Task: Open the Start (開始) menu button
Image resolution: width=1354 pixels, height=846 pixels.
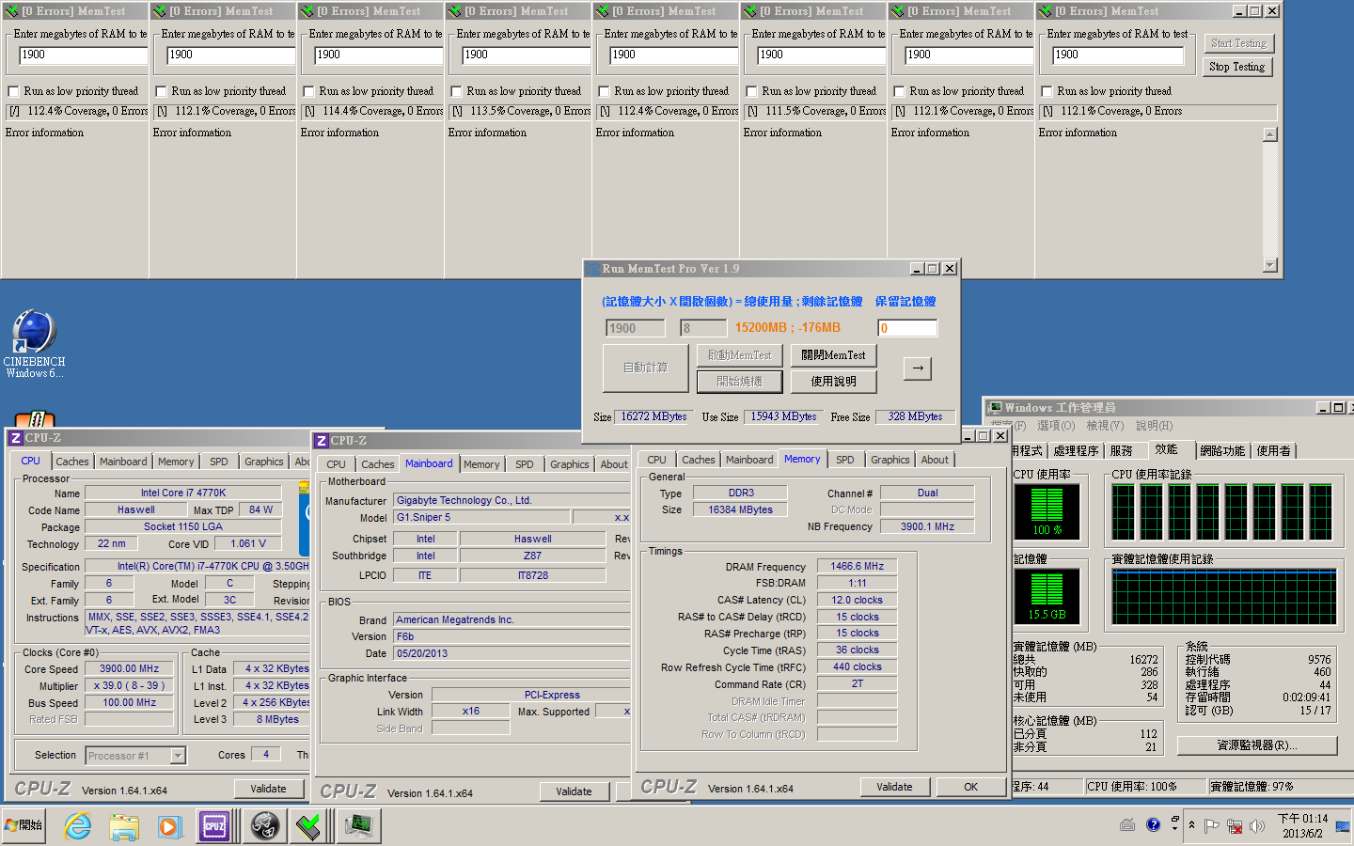Action: 24,825
